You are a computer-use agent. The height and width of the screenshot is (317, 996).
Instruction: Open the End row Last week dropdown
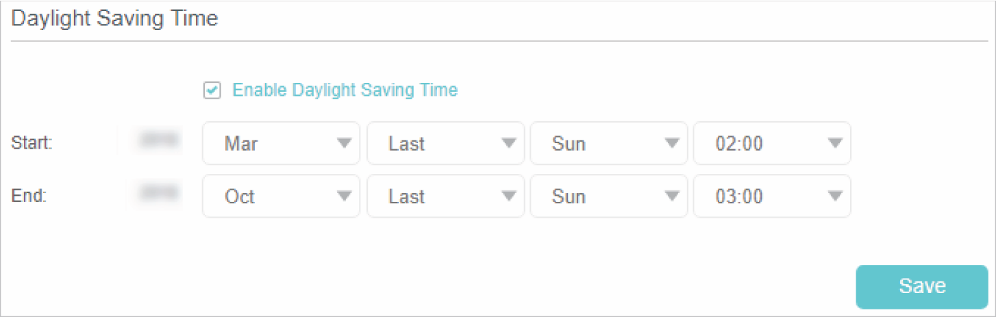tap(438, 196)
